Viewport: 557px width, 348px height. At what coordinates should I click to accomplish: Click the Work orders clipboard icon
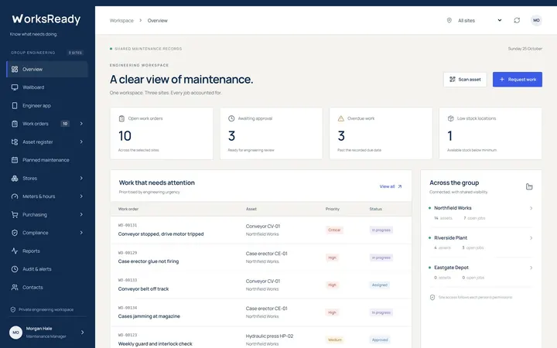15,124
